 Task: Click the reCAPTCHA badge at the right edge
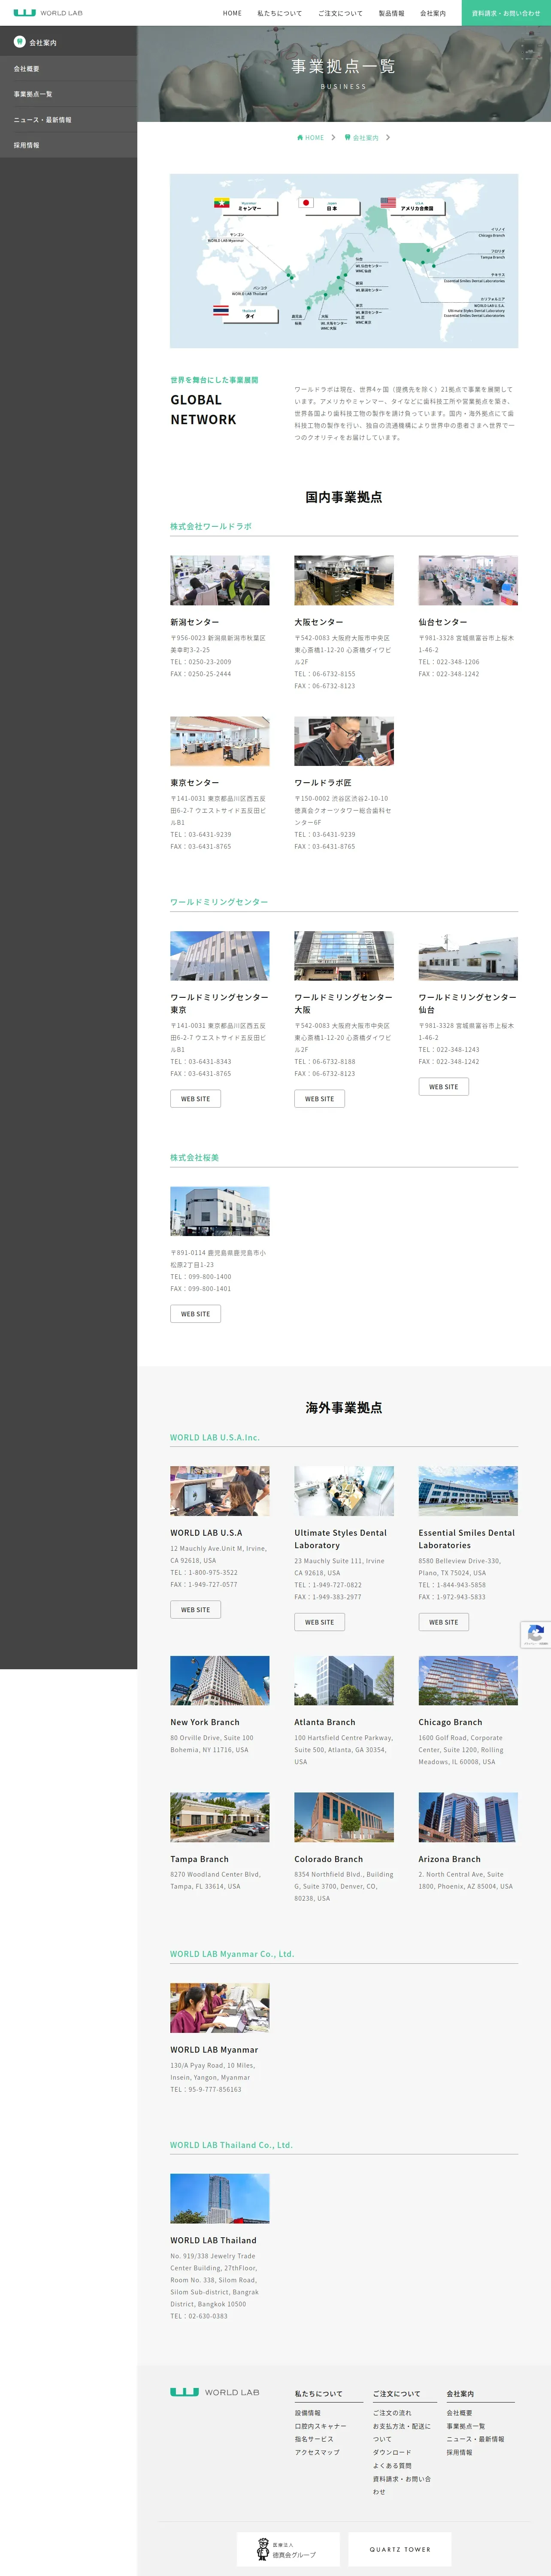point(536,1635)
